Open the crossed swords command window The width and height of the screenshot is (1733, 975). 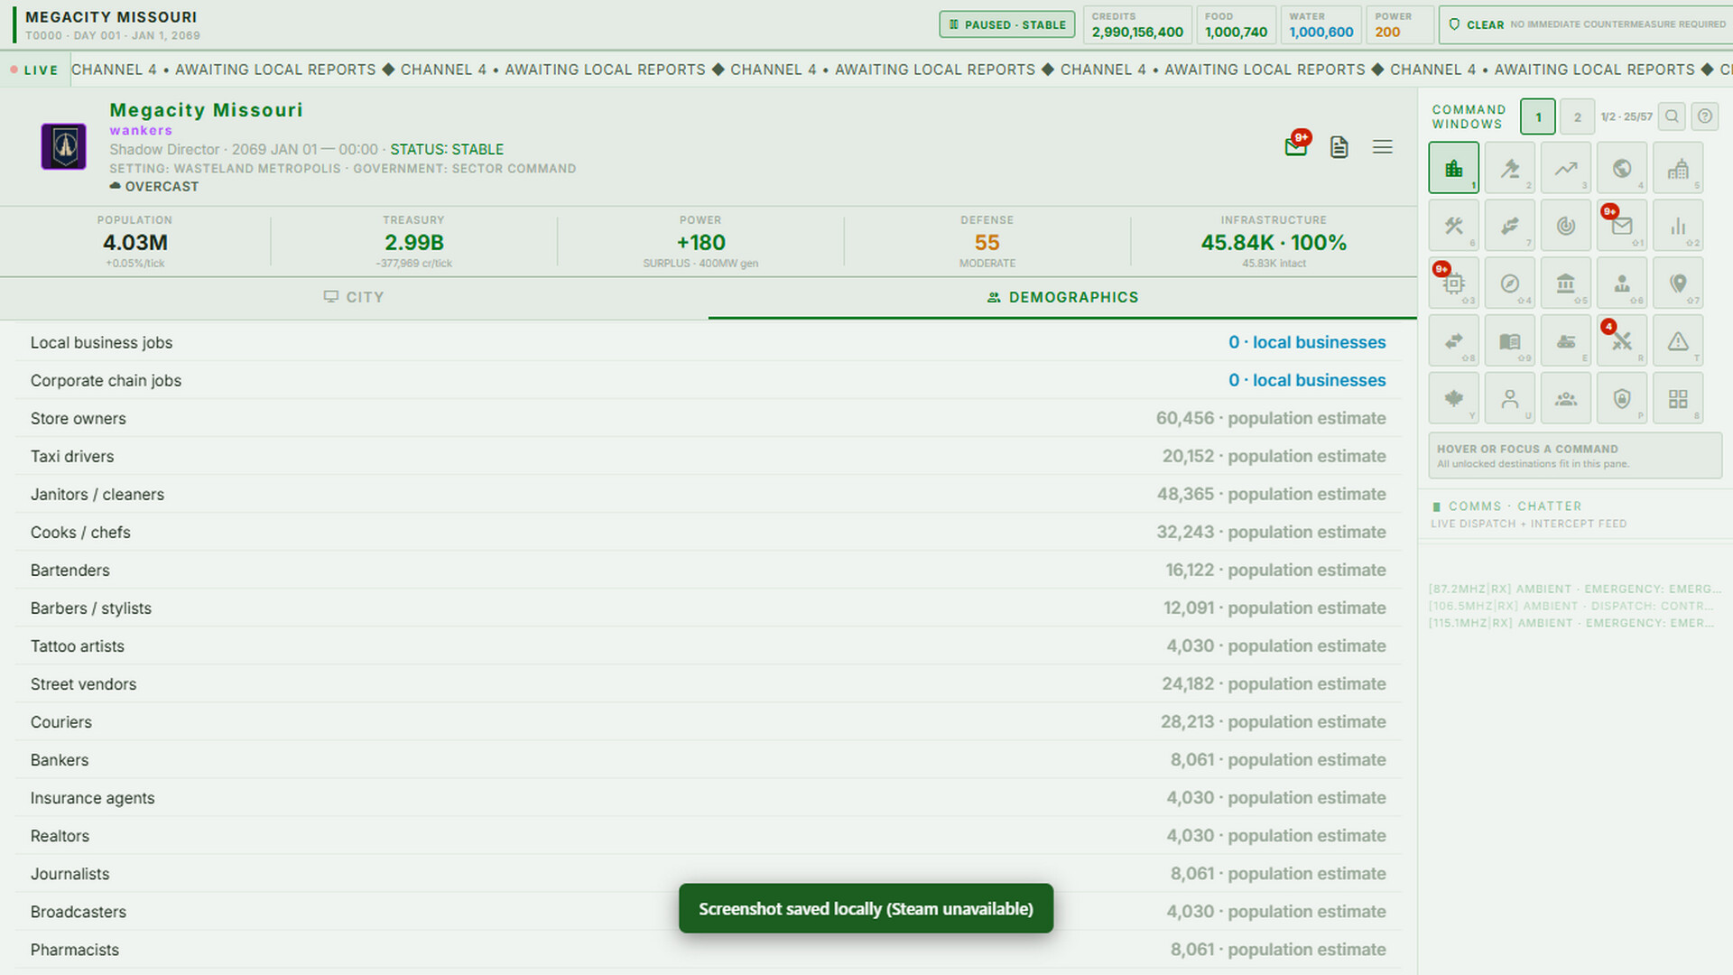point(1621,341)
